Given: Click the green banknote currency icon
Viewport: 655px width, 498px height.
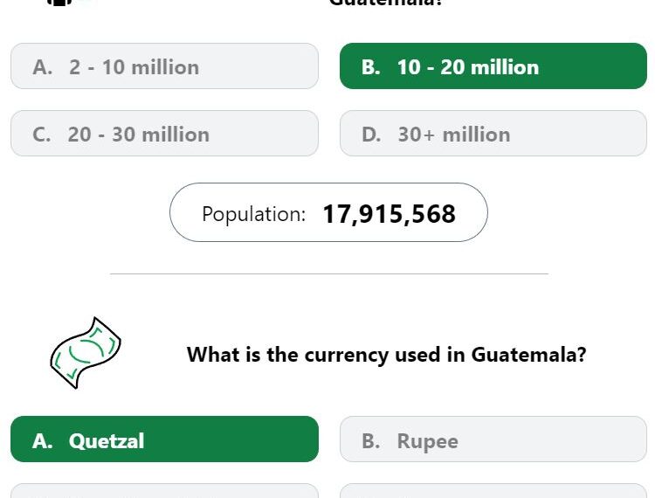Looking at the screenshot, I should point(86,353).
